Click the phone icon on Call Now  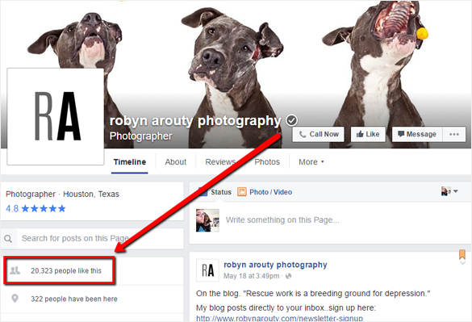(x=303, y=134)
